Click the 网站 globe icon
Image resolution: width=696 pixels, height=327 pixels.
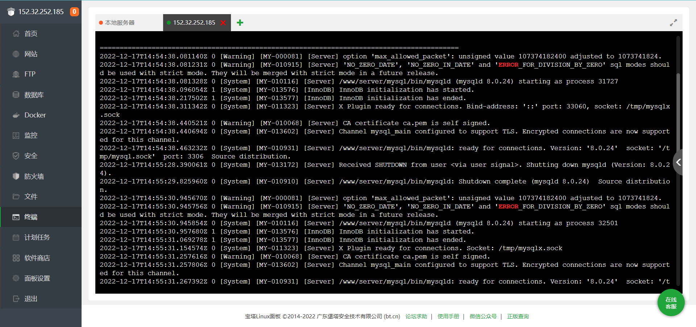click(16, 54)
